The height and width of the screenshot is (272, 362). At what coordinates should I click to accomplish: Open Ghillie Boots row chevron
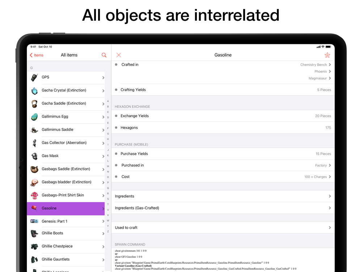(103, 234)
